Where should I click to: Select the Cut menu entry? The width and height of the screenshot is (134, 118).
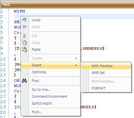coord(51,36)
